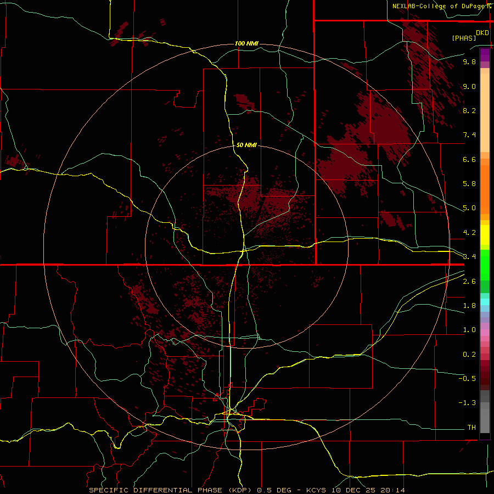Viewport: 494px width, 494px height.
Task: Click the 100 NMI range ring label
Action: coord(246,43)
